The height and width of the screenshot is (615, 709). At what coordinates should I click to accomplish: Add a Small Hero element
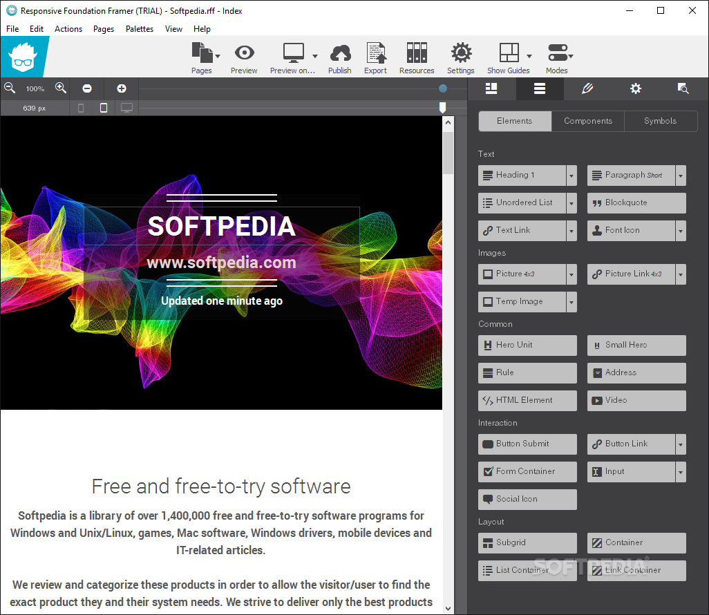[x=636, y=345]
